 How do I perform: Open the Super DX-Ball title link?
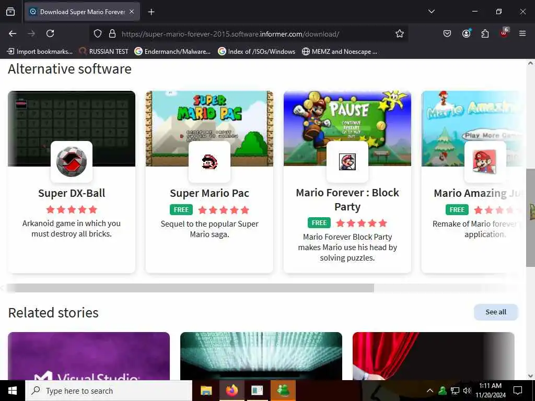[72, 193]
